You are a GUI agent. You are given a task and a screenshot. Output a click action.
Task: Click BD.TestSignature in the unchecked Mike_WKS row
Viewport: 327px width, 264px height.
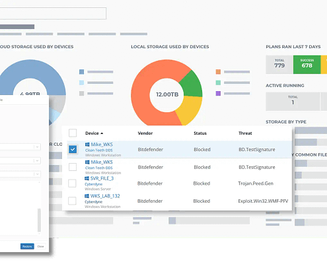point(257,167)
